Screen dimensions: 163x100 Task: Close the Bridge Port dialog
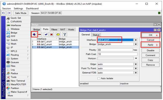[x=159, y=30]
